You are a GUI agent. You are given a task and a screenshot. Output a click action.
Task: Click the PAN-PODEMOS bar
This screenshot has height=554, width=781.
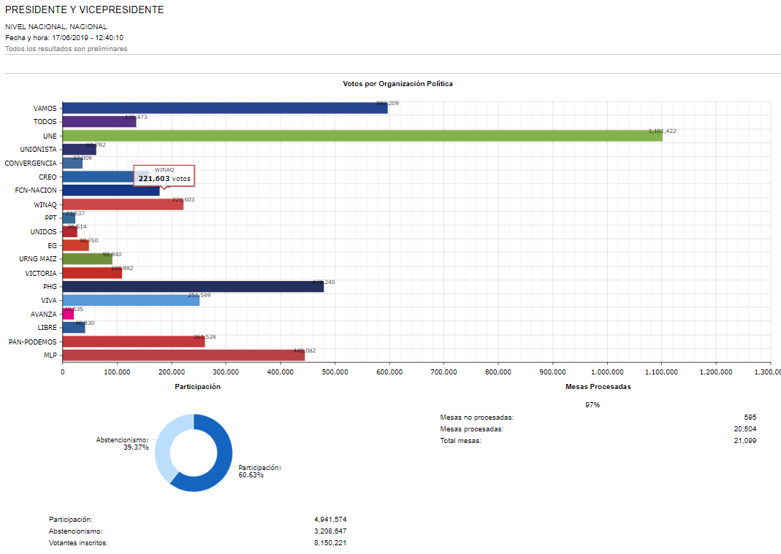pos(134,342)
